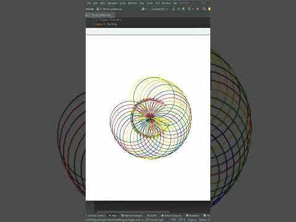
Task: Open the user account dropdown icon
Action: point(144,9)
